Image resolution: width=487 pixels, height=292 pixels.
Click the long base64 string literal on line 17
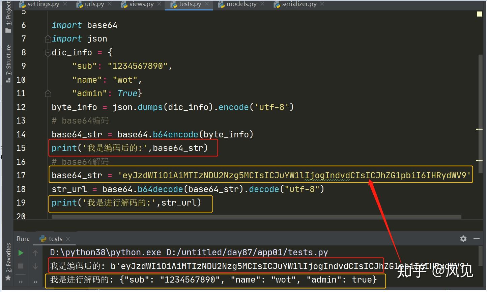pos(294,176)
